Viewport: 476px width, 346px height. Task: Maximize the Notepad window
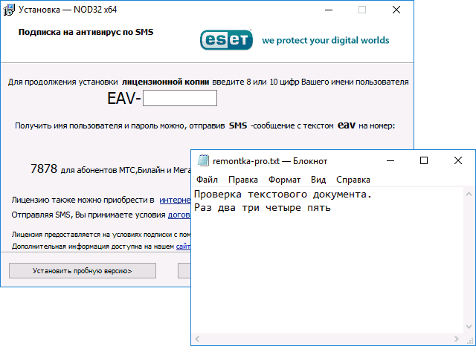[424, 160]
